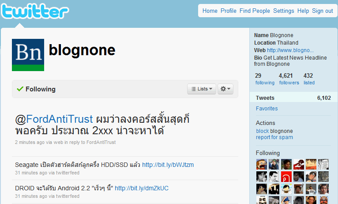Open the '2 minutes ago' timestamp

point(30,142)
